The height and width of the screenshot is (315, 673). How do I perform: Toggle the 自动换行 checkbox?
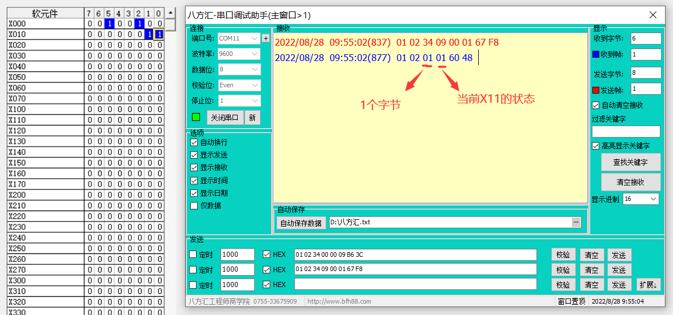pos(194,142)
